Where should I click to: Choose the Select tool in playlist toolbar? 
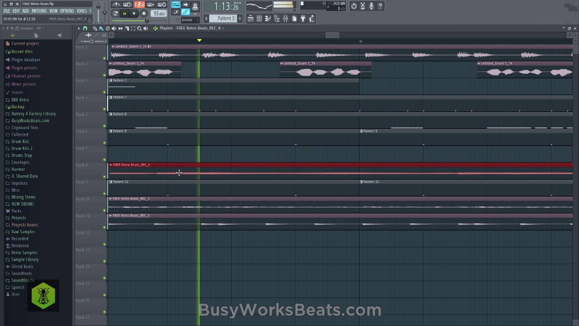point(133,28)
